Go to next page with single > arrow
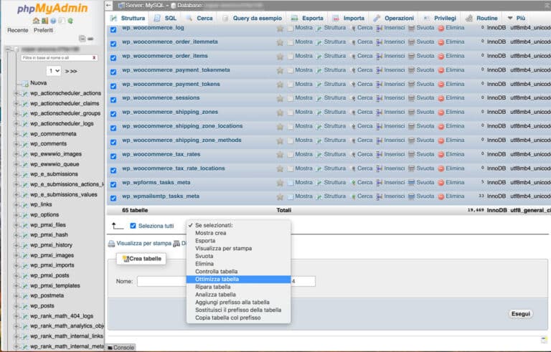 point(67,71)
